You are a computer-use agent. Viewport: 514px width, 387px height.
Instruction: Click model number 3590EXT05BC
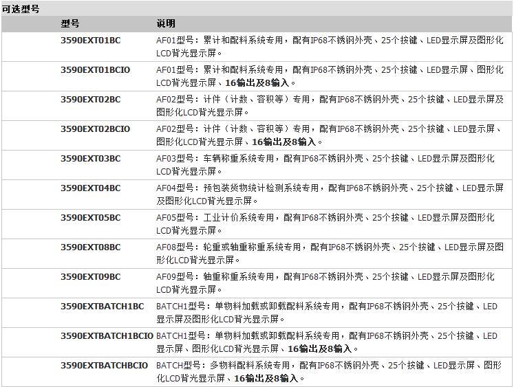tap(90, 218)
